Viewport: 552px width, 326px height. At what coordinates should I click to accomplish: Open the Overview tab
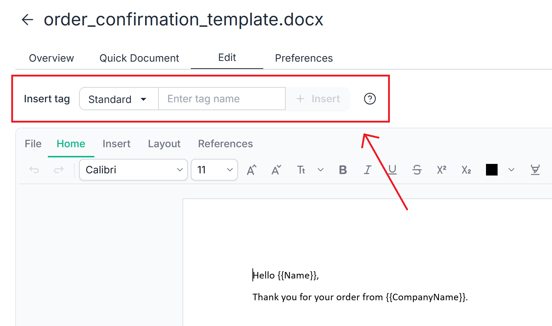tap(52, 58)
